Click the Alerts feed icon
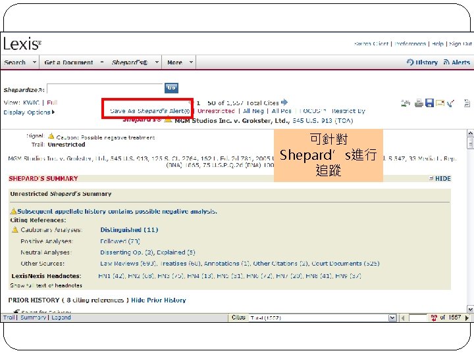474x355 pixels. point(446,62)
